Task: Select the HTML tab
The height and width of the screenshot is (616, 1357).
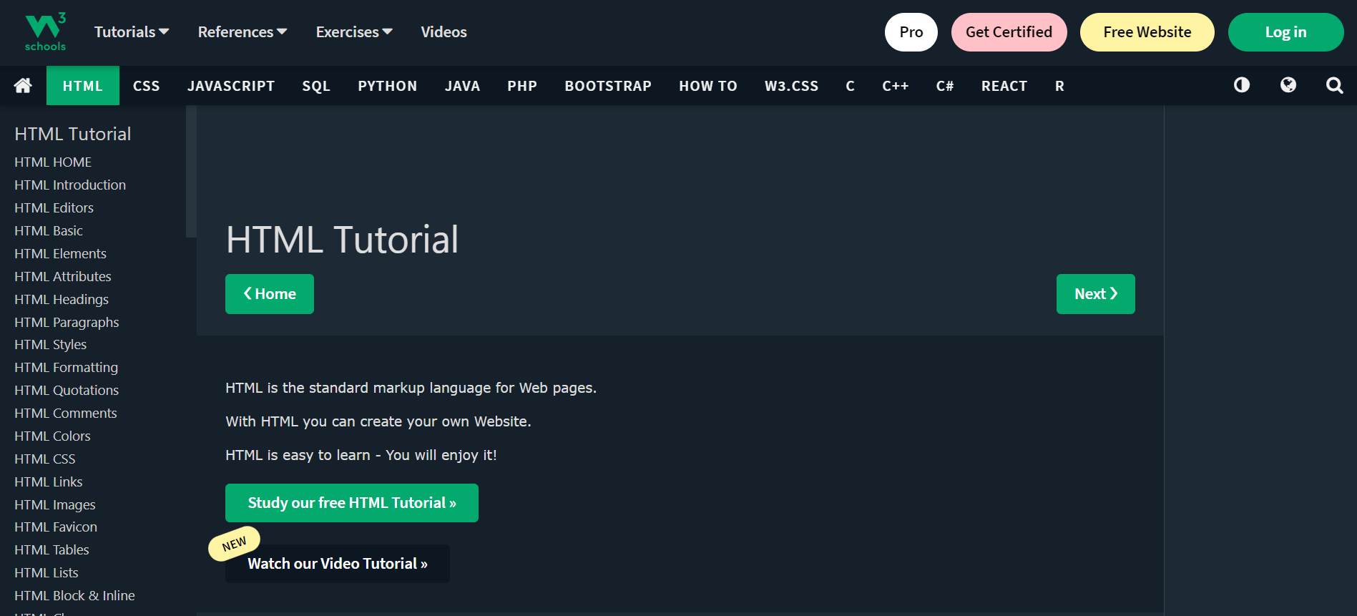Action: (83, 86)
